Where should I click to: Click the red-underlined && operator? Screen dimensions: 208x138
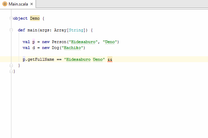pyautogui.click(x=110, y=59)
